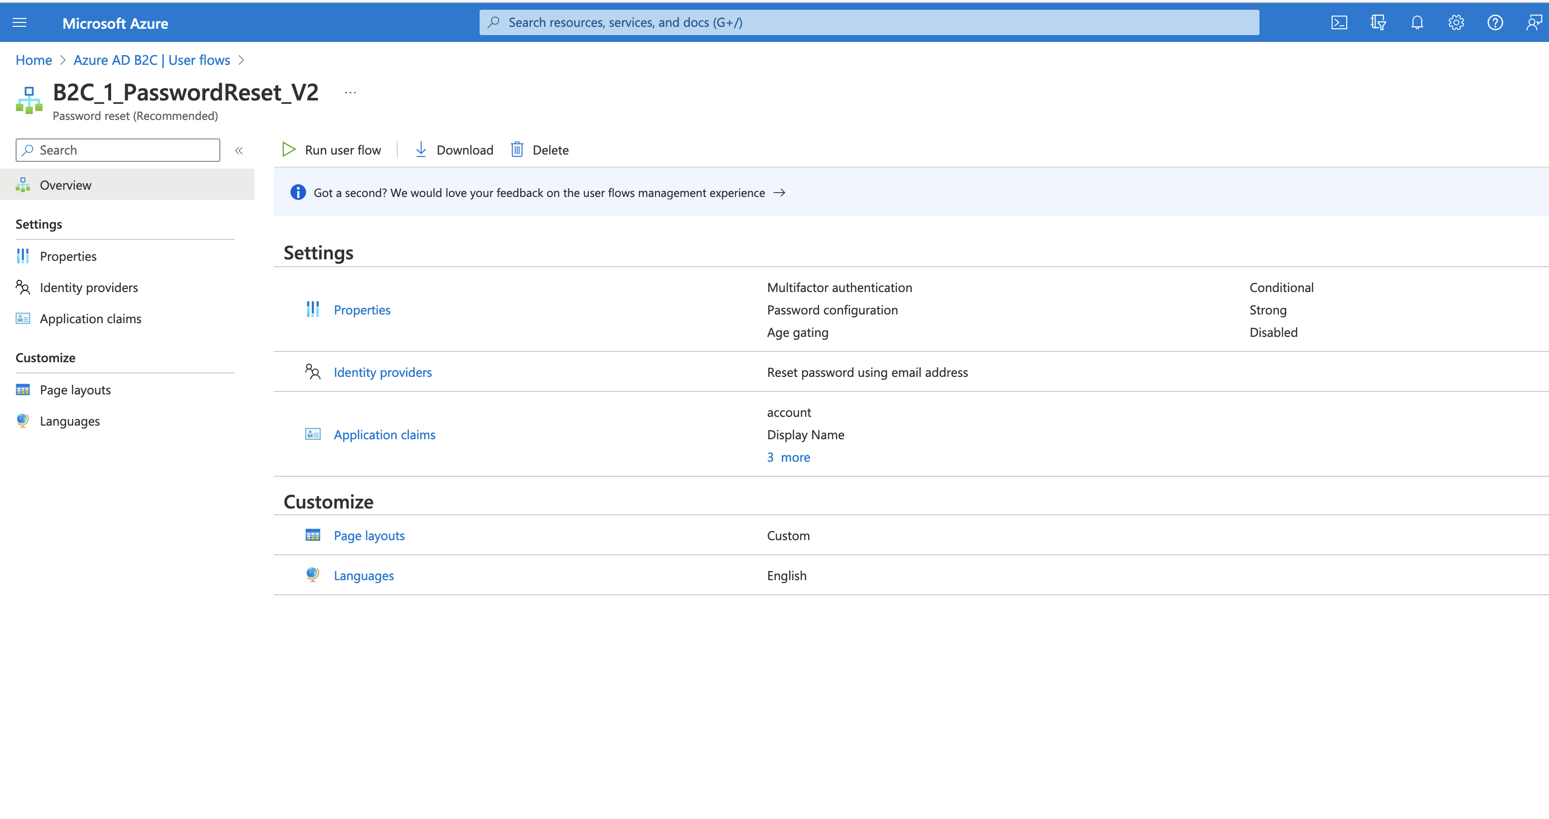Click the user flow resource icon beside the title

coord(29,100)
